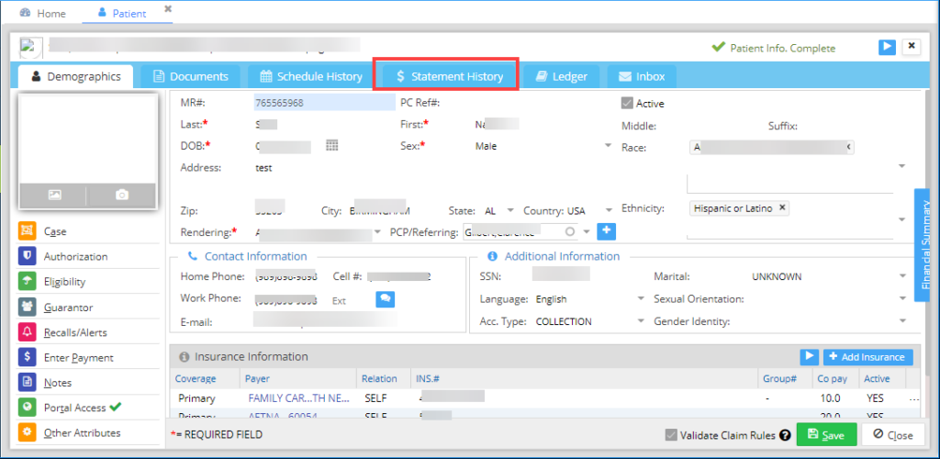Expand the Acc. Type dropdown
Image resolution: width=940 pixels, height=459 pixels.
pos(641,321)
